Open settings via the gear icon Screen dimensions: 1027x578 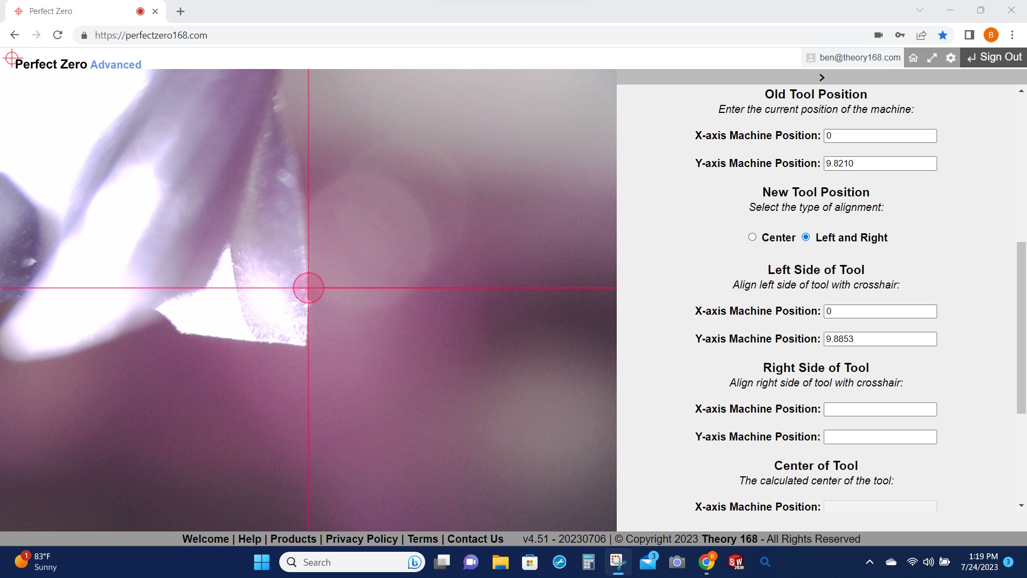[x=951, y=58]
